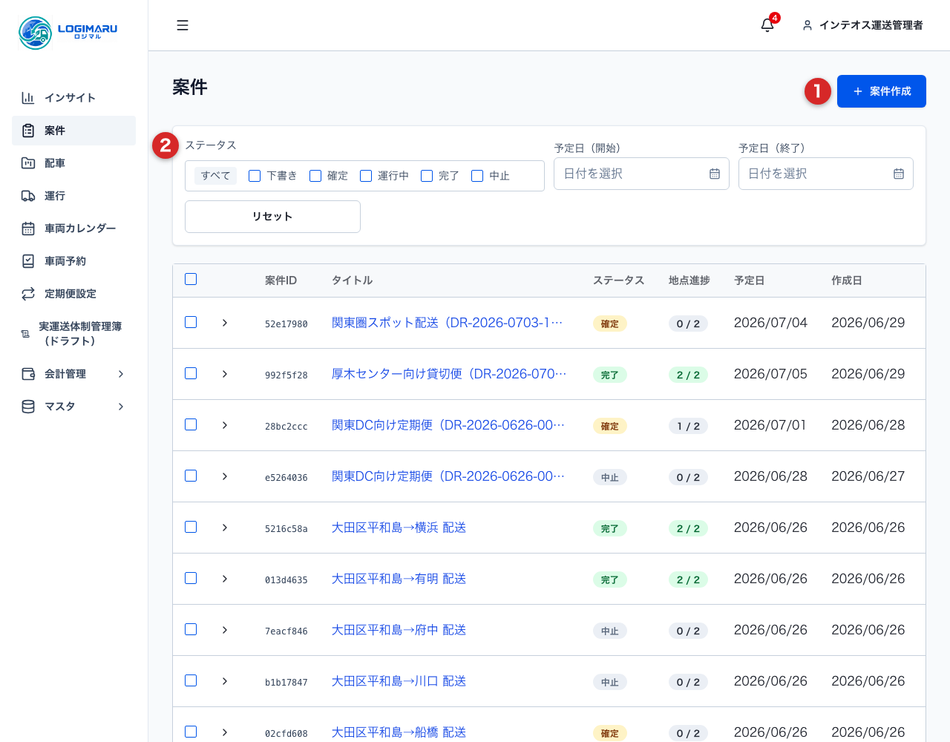Select row checkbox for 52e17980
The width and height of the screenshot is (950, 742).
point(191,322)
